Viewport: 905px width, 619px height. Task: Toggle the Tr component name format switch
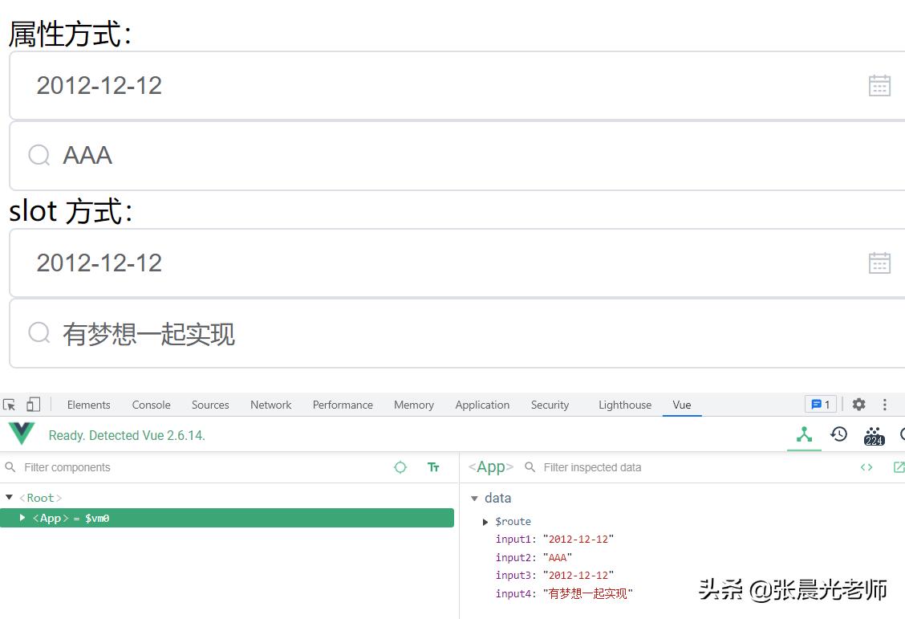click(433, 466)
